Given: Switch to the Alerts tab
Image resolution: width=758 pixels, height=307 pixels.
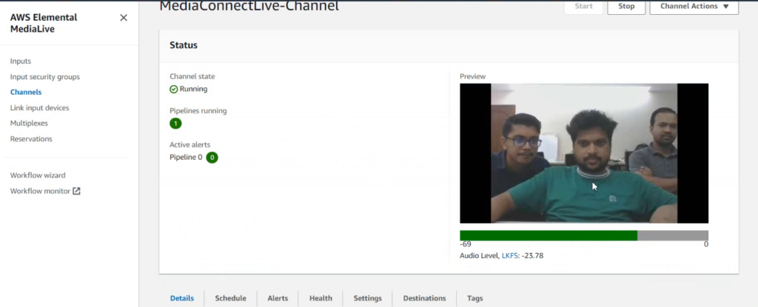Looking at the screenshot, I should [x=278, y=298].
